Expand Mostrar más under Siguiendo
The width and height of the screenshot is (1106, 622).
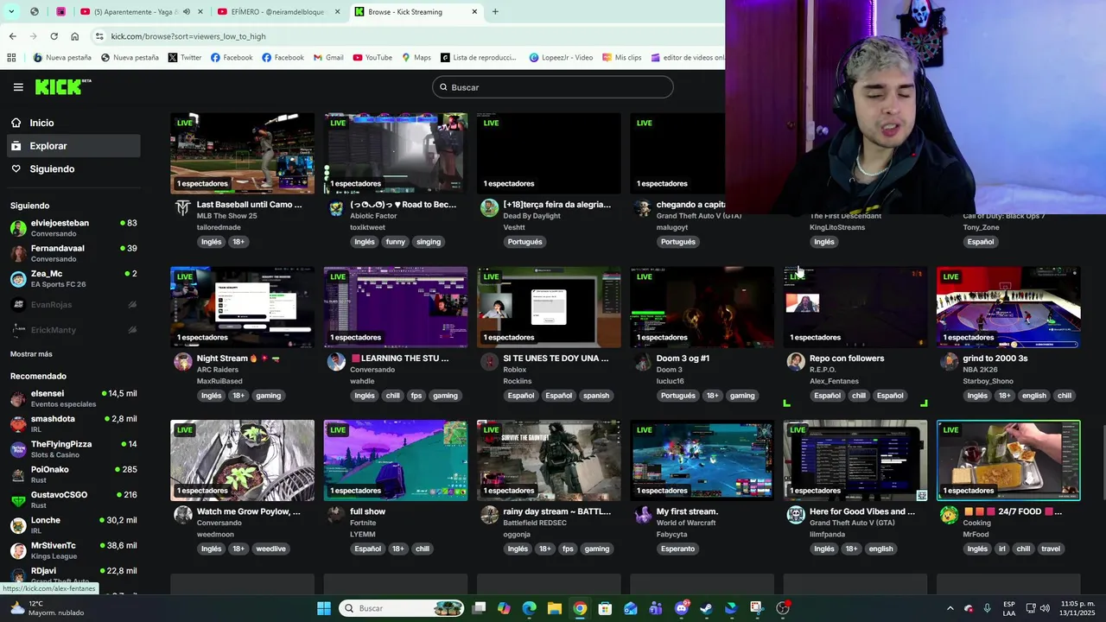click(31, 354)
